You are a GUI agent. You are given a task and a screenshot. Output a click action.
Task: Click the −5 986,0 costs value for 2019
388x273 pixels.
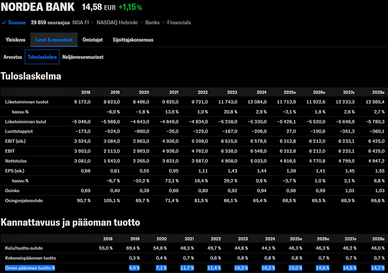click(110, 122)
